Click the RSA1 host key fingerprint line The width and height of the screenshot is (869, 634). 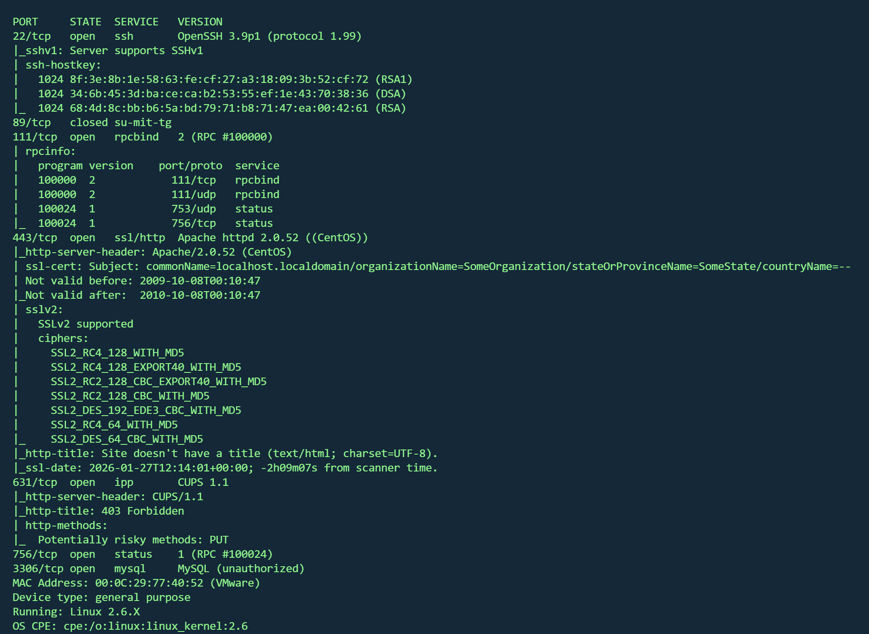224,80
